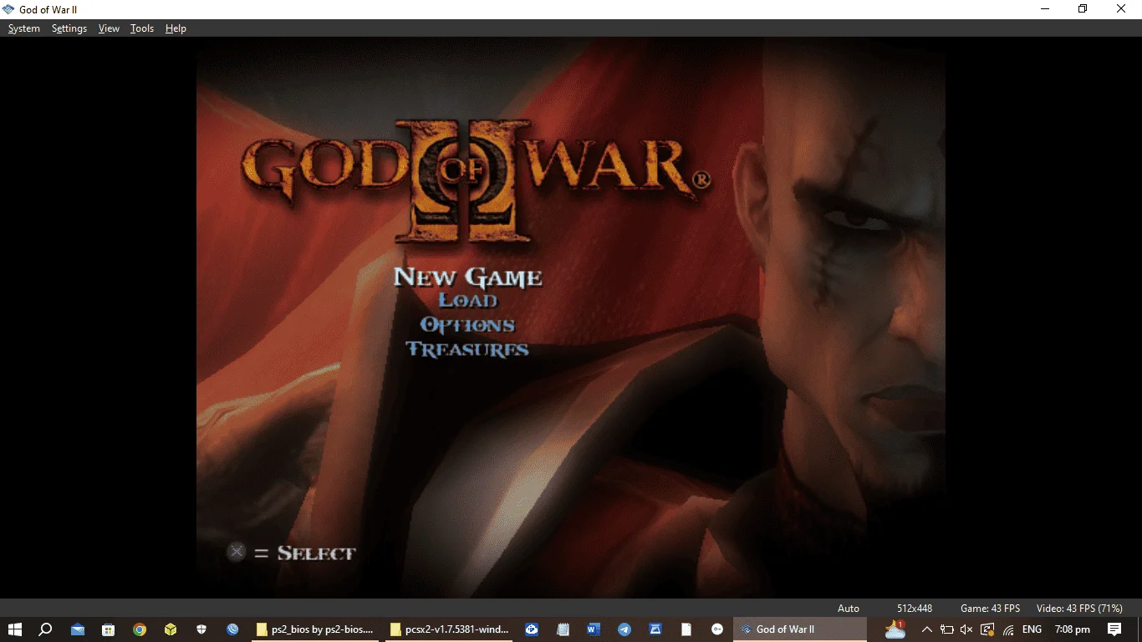Image resolution: width=1142 pixels, height=642 pixels.
Task: Switch to ps2_bios folder window in the taskbar
Action: 315,629
